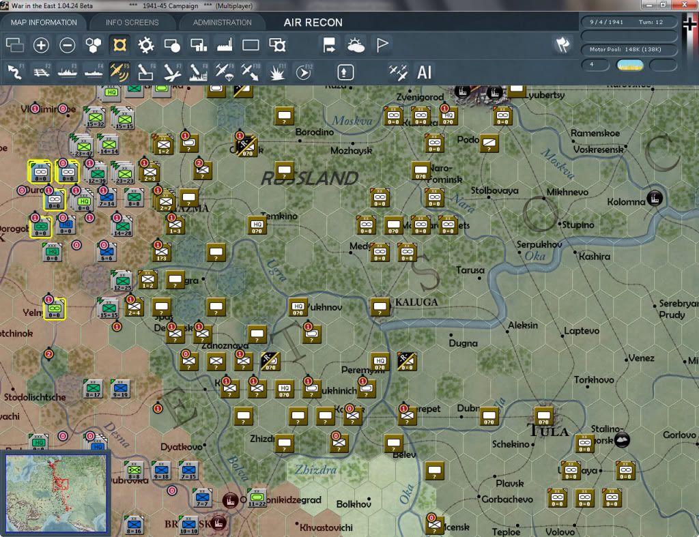Select the F4 amphibious ship icon
Image resolution: width=699 pixels, height=537 pixels.
tap(94, 72)
